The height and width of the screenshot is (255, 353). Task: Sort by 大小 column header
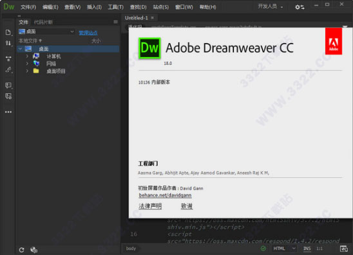[96, 40]
